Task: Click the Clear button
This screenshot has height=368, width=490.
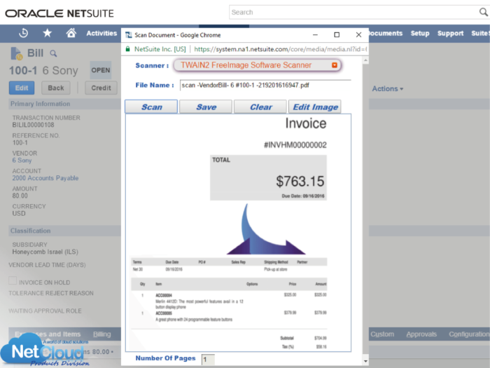Action: tap(260, 107)
